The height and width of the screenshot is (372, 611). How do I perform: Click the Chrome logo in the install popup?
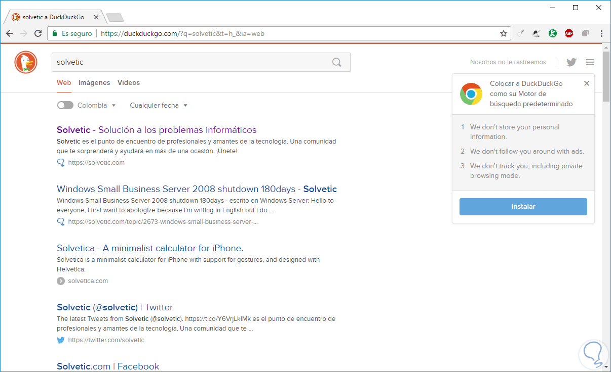click(471, 94)
